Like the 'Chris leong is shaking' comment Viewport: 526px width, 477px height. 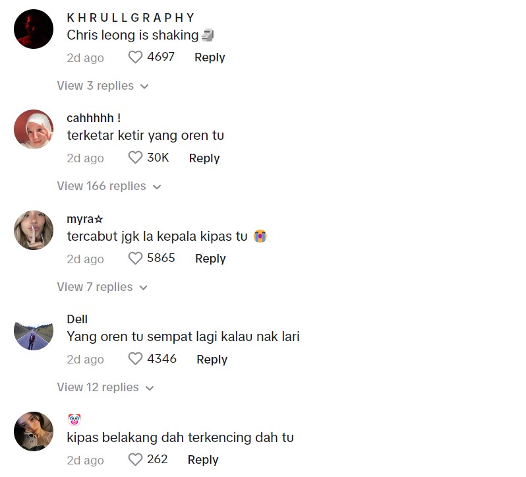tap(135, 57)
